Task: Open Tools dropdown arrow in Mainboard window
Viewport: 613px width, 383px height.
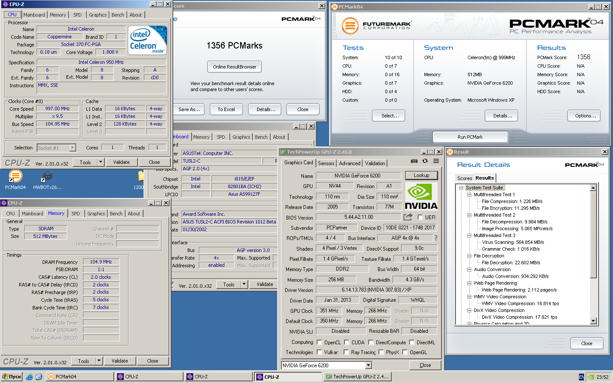Action: 244,284
